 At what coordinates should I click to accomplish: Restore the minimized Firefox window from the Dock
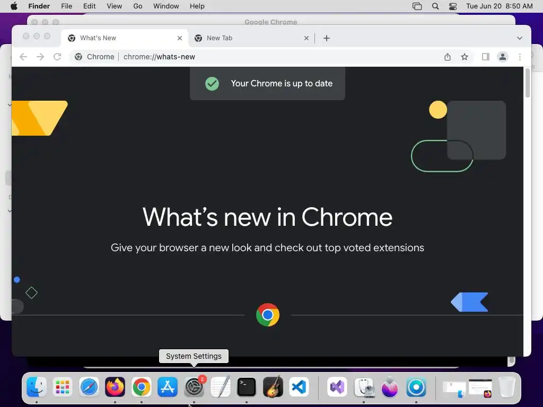click(x=480, y=388)
